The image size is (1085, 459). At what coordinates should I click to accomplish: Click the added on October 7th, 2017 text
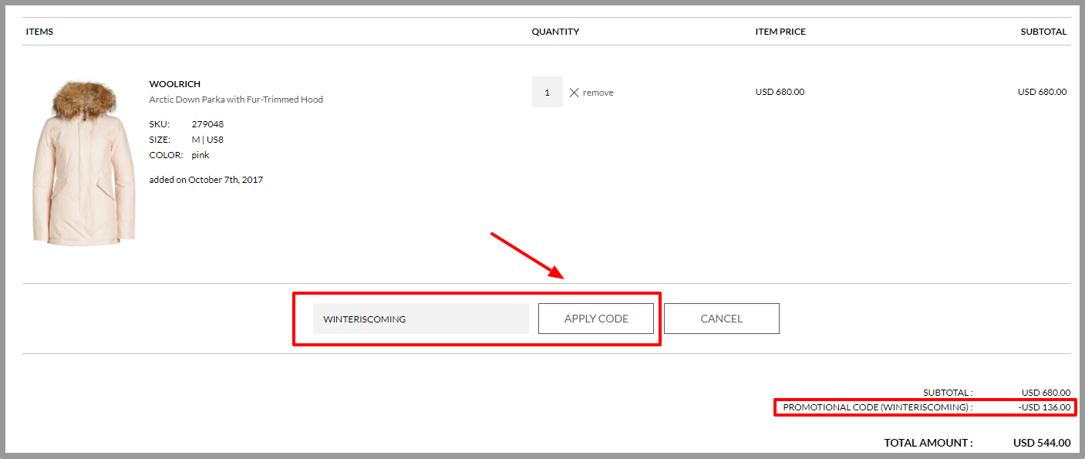click(x=206, y=180)
